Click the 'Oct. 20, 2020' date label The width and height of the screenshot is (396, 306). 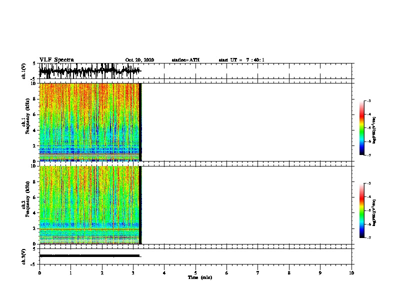(x=139, y=60)
